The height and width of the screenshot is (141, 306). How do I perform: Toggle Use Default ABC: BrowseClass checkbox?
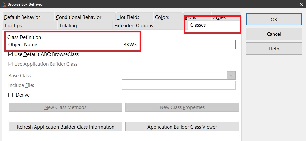pos(11,54)
